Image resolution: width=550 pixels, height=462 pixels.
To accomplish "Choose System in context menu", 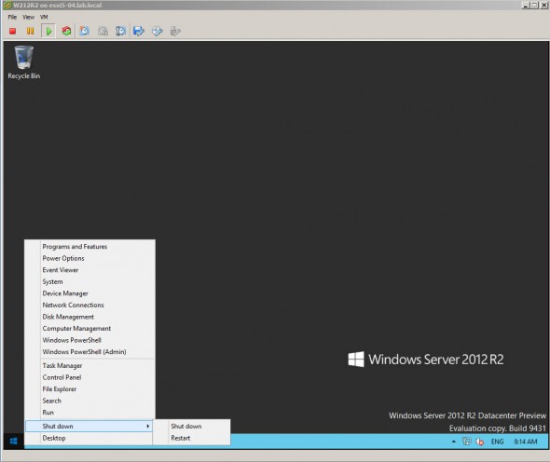I will pyautogui.click(x=89, y=281).
